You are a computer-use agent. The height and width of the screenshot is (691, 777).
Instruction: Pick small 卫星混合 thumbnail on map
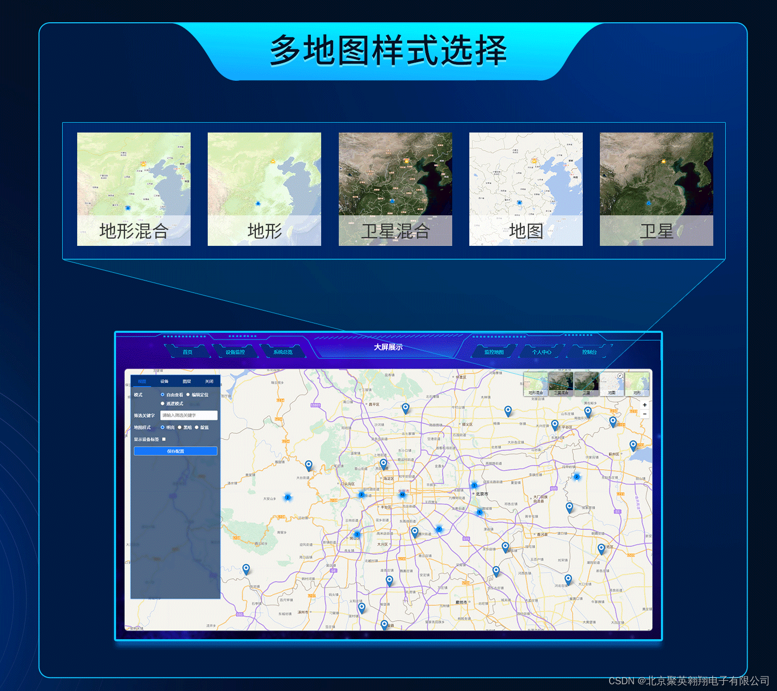[x=561, y=384]
